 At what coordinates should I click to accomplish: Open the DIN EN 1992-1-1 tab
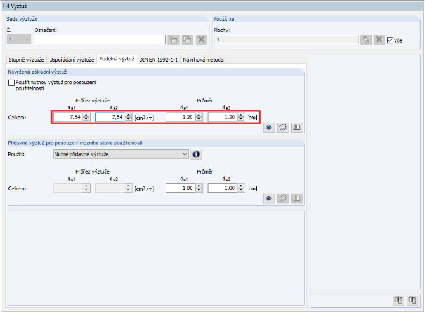click(x=159, y=60)
